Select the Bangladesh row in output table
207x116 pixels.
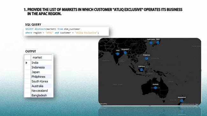click(38, 95)
